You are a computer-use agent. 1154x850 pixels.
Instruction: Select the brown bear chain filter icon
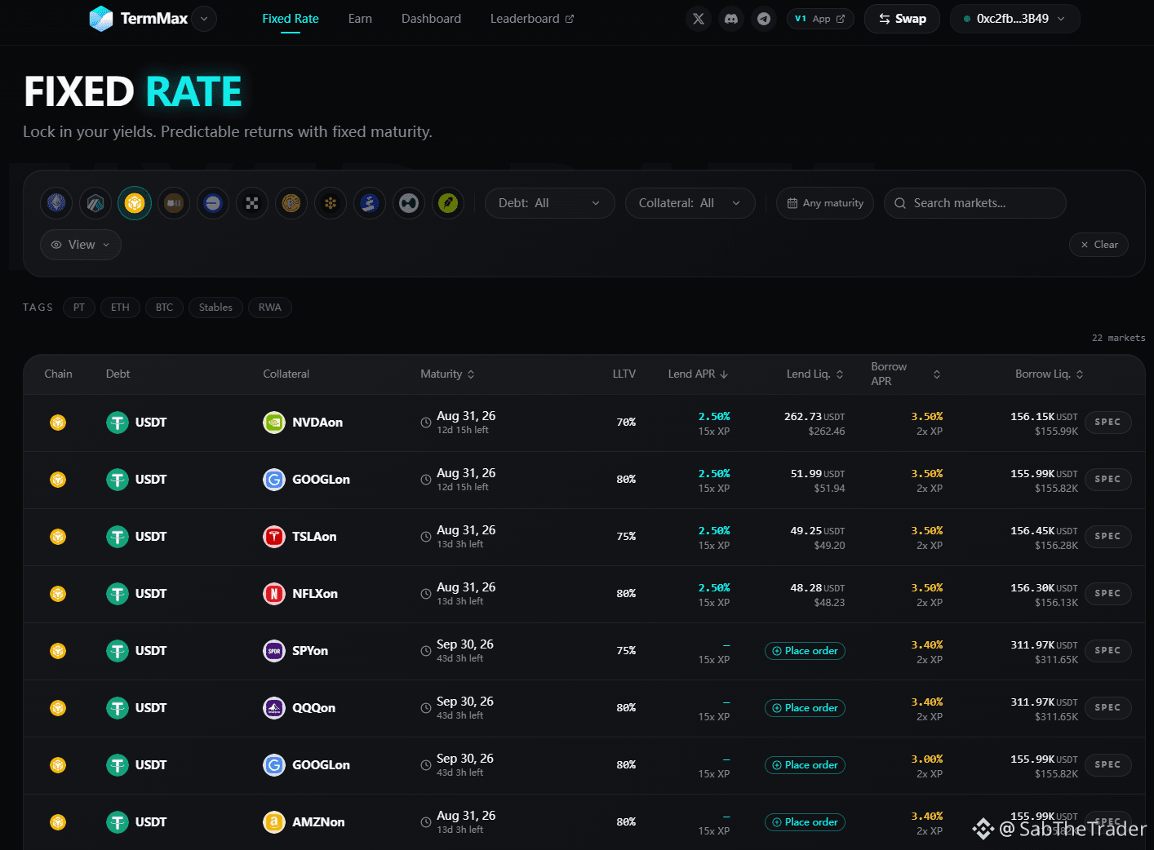[174, 203]
